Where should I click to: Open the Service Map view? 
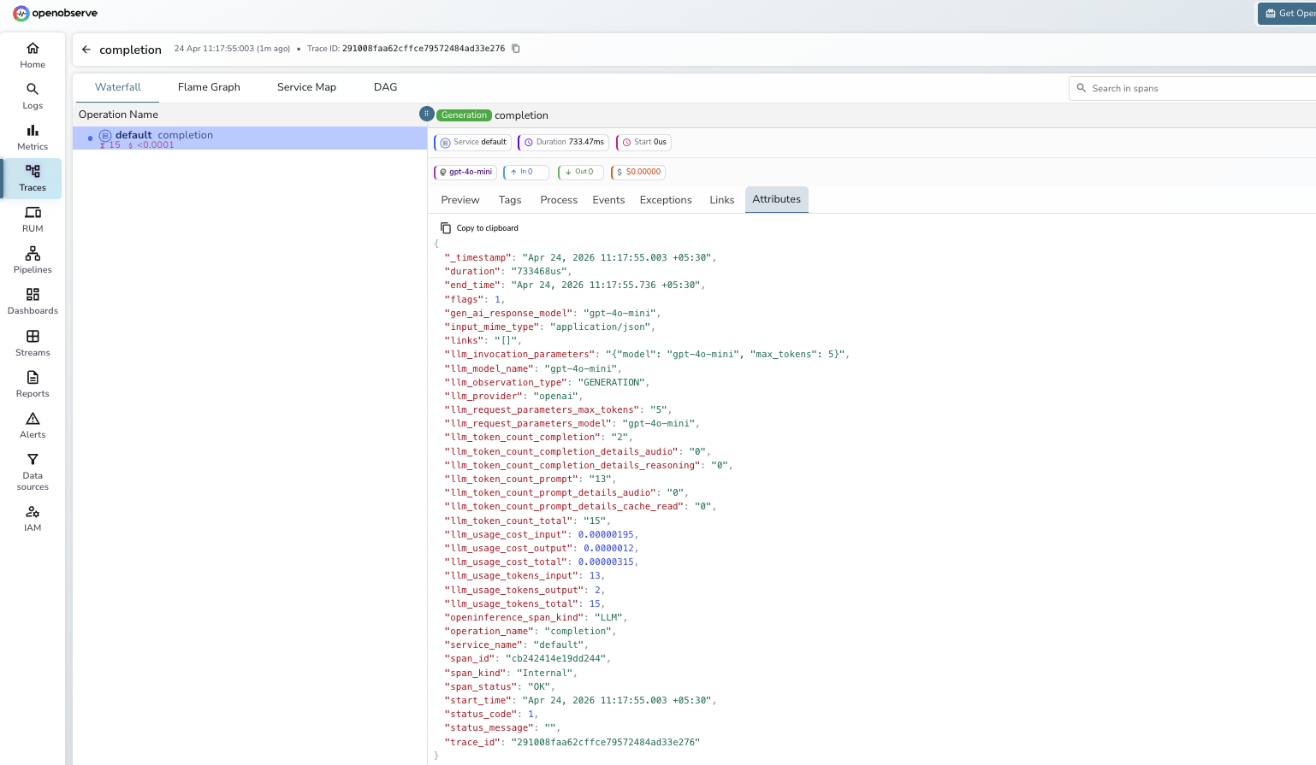305,86
